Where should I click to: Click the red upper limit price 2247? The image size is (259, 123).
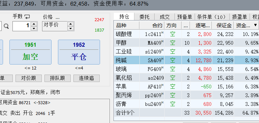pyautogui.click(x=99, y=20)
